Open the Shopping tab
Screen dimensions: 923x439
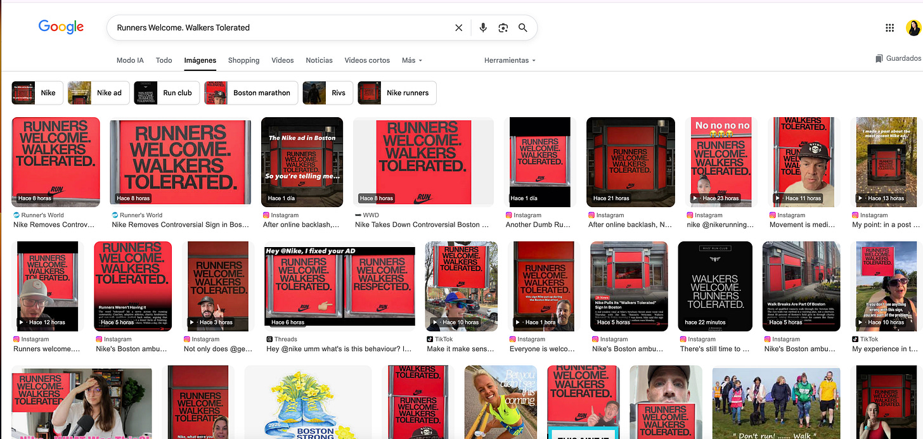coord(243,60)
